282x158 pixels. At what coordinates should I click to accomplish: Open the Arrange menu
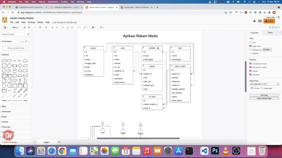click(x=31, y=22)
